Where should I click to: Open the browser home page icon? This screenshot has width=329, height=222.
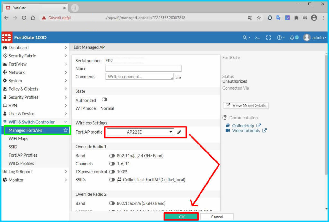33,18
